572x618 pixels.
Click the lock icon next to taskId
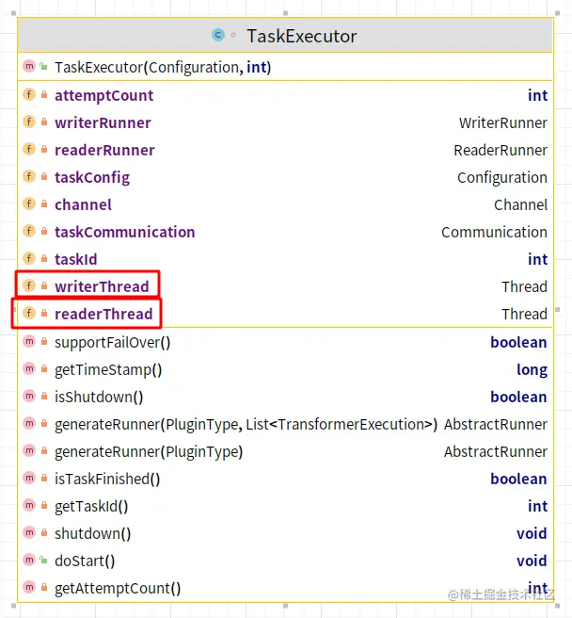44,258
